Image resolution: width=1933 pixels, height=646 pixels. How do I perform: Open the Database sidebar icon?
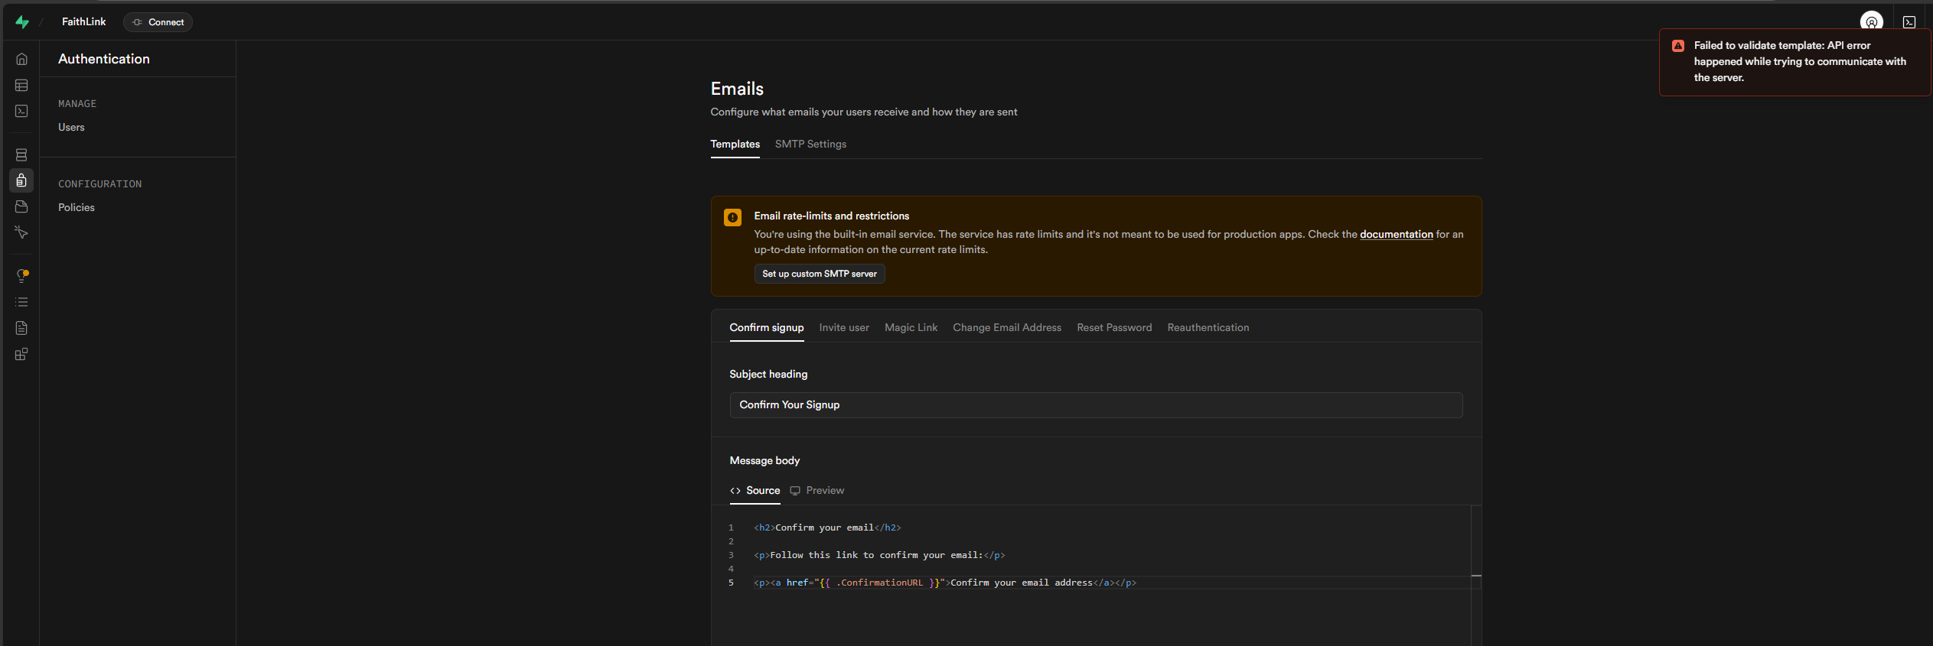[21, 155]
